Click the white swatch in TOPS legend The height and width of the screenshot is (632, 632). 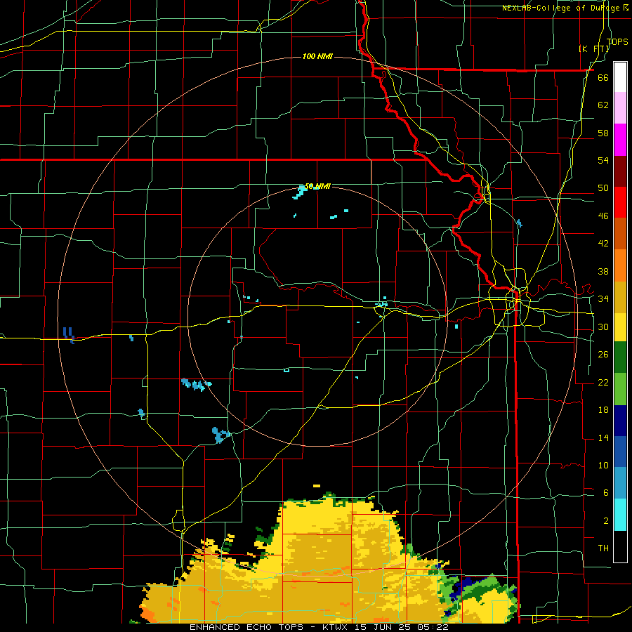pyautogui.click(x=620, y=77)
